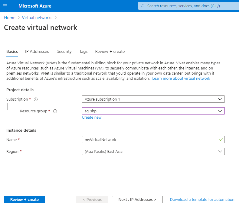Navigate to Virtual networks breadcrumb
This screenshot has height=206, width=239.
[x=37, y=18]
